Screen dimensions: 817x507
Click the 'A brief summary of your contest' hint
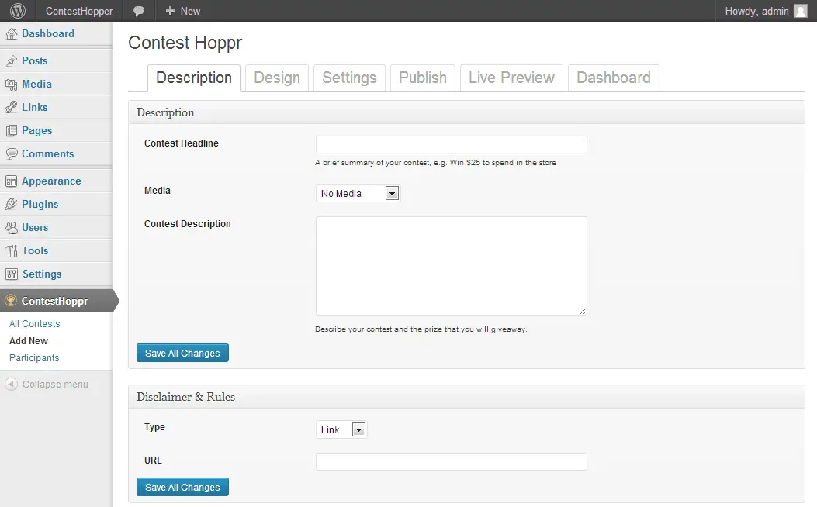(x=435, y=162)
